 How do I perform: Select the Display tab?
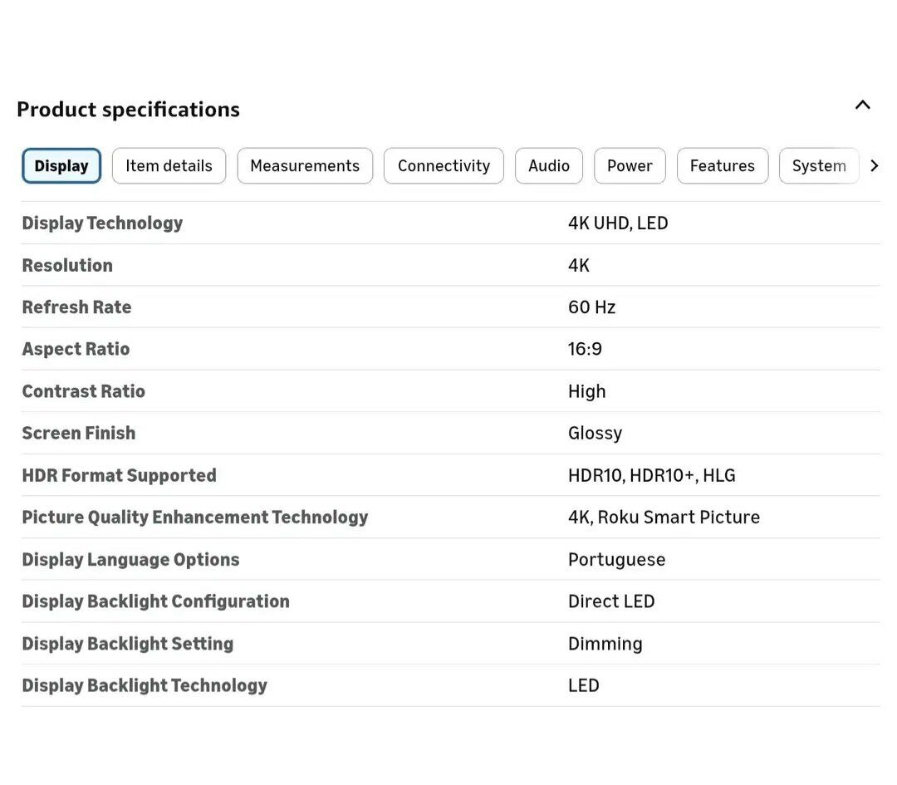(61, 166)
